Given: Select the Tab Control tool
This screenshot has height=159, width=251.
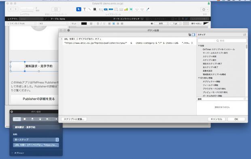Looking at the screenshot, I should click(116, 9).
